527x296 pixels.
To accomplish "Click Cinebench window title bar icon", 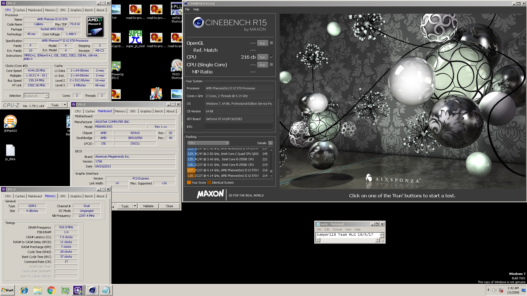I will coord(186,4).
